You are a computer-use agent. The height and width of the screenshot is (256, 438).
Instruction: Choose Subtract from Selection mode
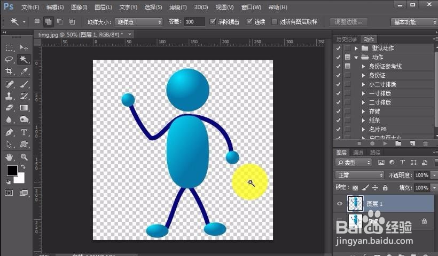[x=60, y=21]
